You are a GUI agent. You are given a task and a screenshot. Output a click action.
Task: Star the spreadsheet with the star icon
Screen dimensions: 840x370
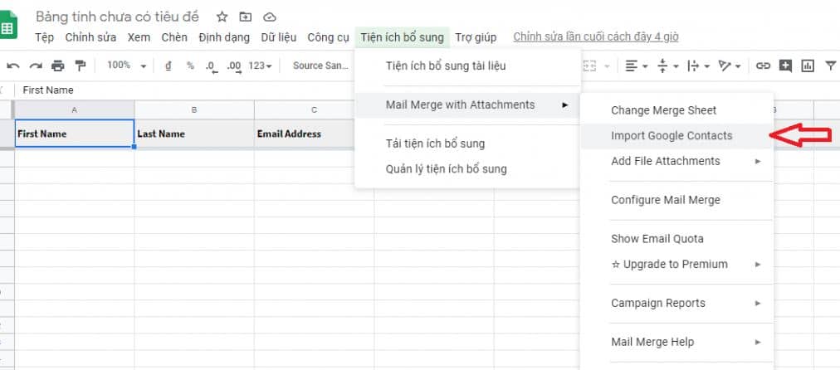222,17
